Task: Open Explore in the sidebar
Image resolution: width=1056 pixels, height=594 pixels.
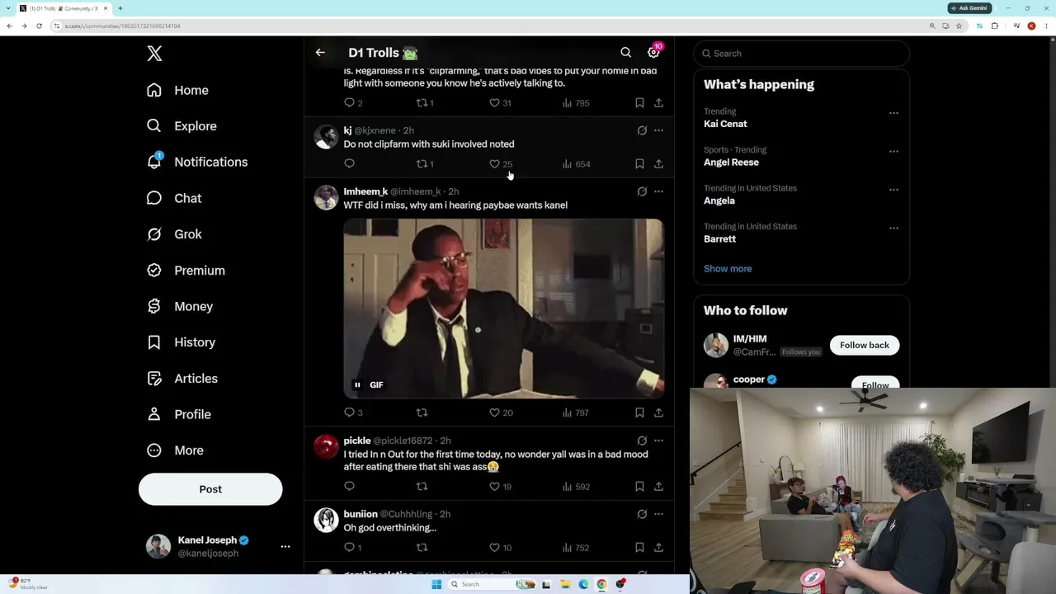Action: pyautogui.click(x=181, y=126)
